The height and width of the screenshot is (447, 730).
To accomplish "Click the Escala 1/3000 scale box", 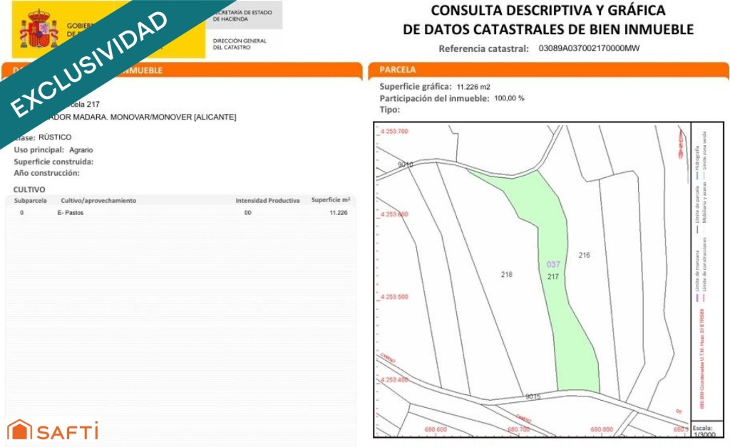I will pyautogui.click(x=702, y=431).
